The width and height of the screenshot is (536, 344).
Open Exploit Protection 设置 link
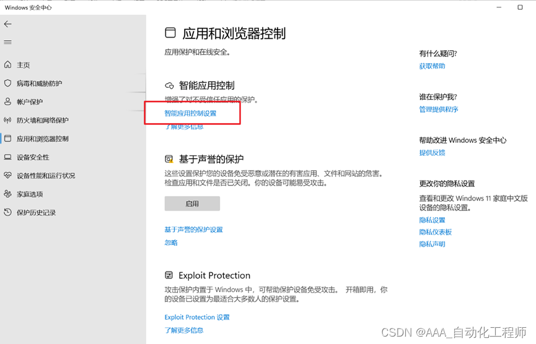197,317
